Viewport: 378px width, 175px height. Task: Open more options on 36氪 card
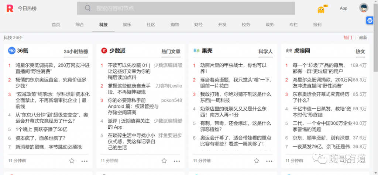click(85, 161)
